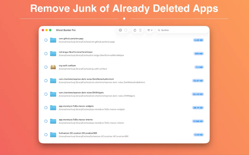Click the DarkNoiseAudioIntent folder icon

(53, 81)
